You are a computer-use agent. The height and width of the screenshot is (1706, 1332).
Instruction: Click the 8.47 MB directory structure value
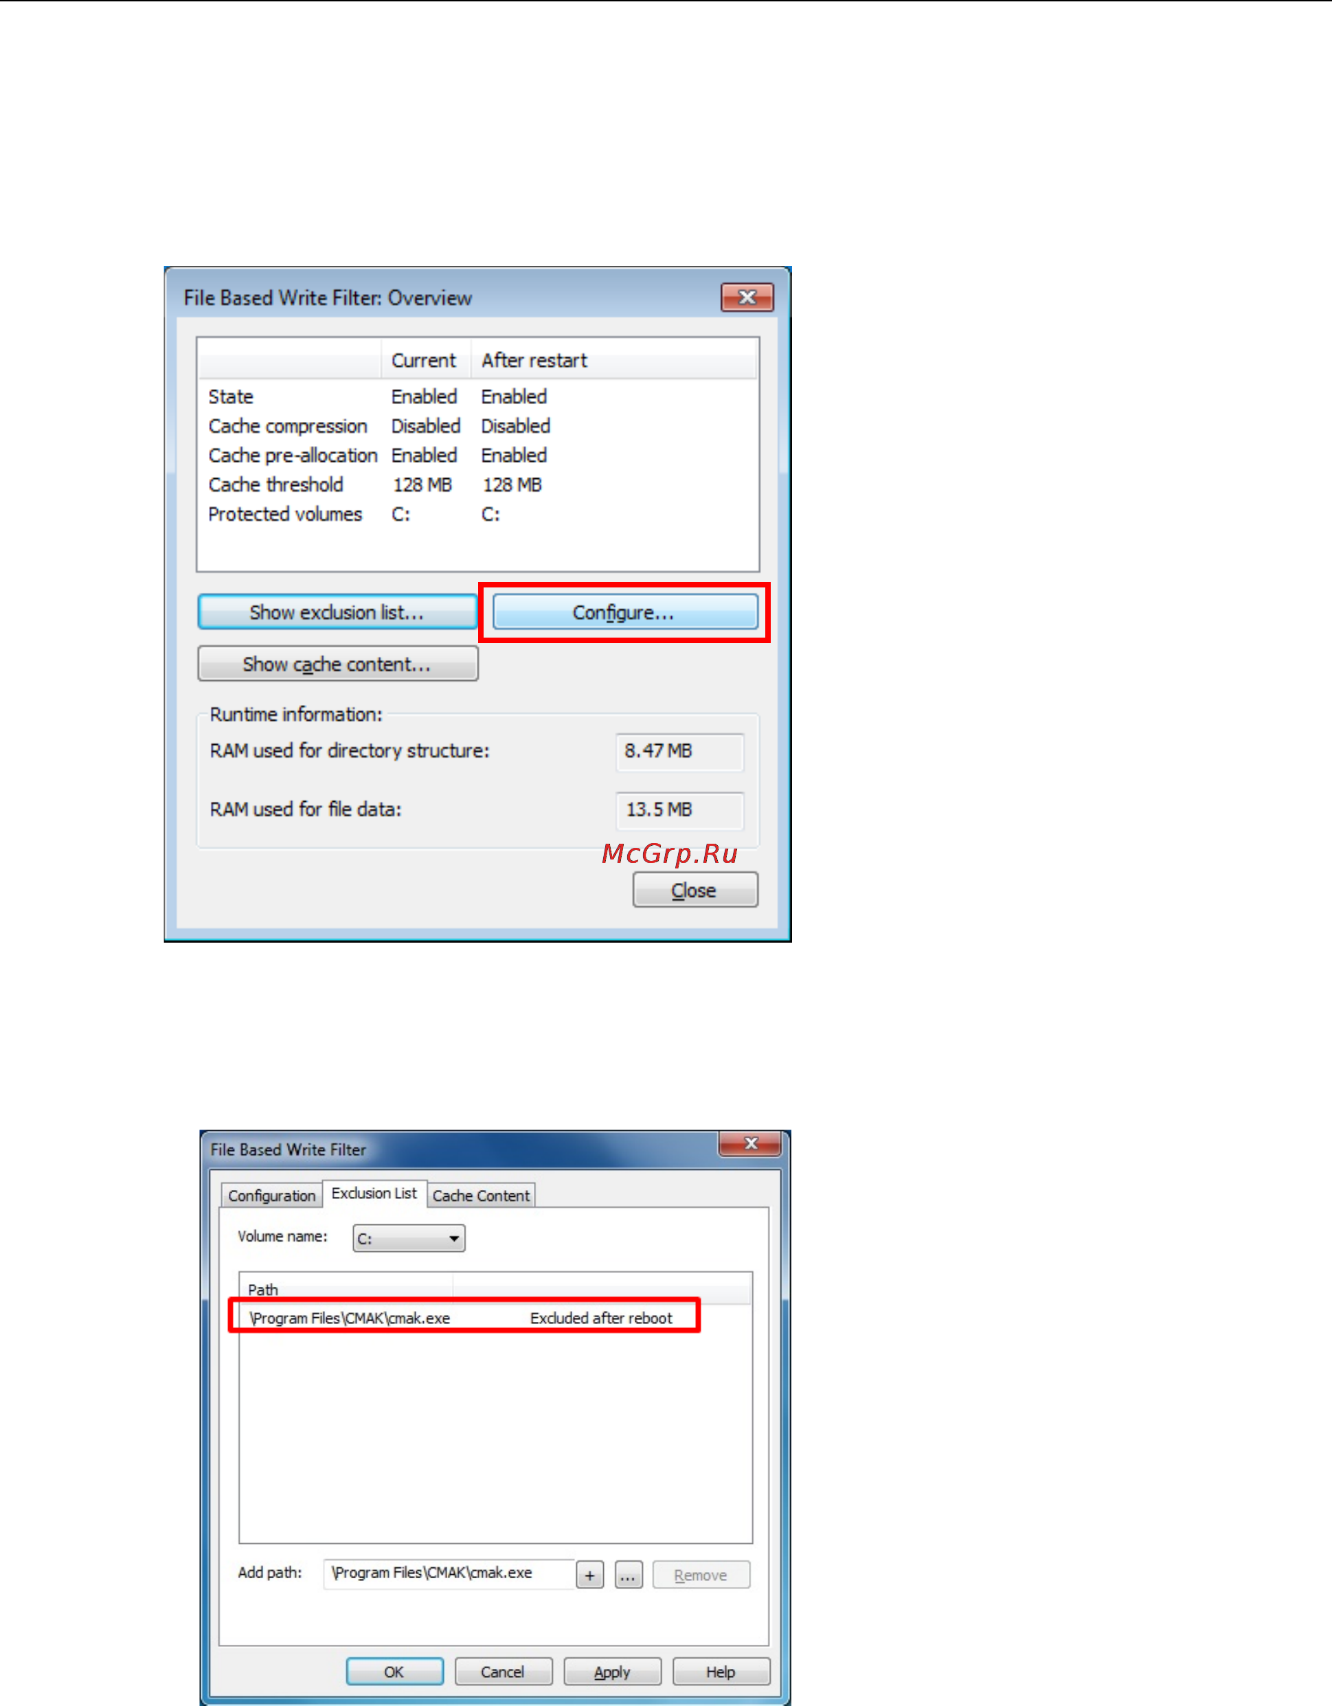pos(679,752)
